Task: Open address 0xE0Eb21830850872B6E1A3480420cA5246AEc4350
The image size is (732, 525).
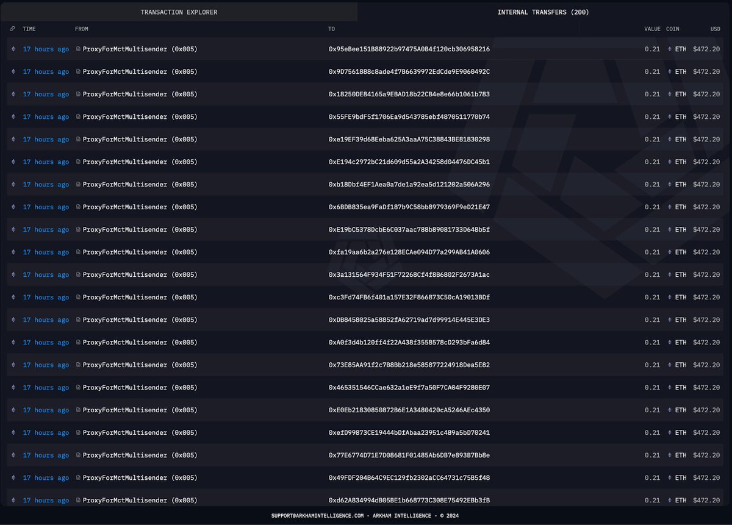Action: (409, 410)
